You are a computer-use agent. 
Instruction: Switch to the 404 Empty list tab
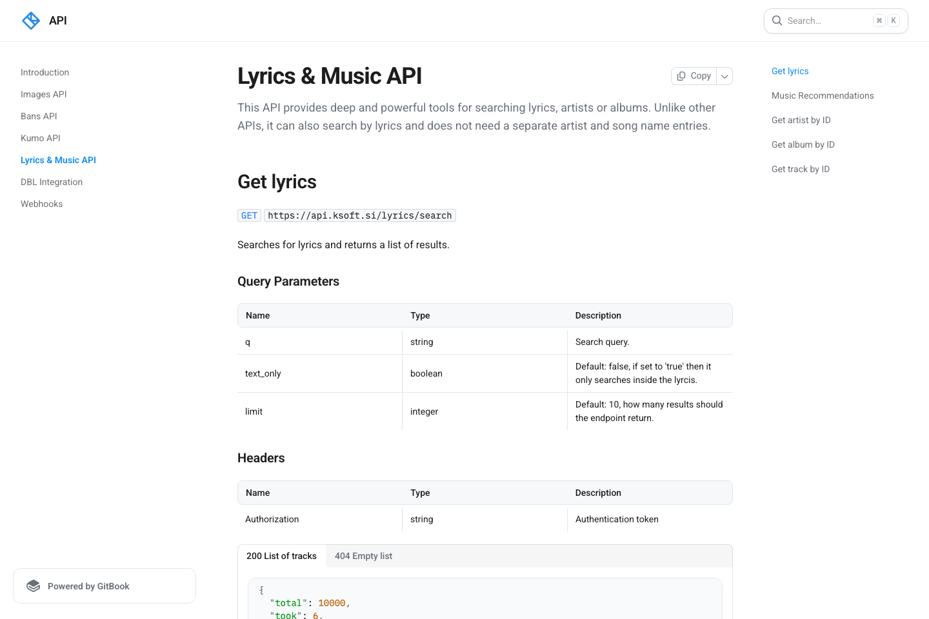tap(363, 556)
